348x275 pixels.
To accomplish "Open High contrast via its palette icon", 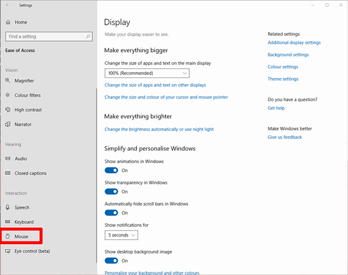I will click(x=8, y=109).
